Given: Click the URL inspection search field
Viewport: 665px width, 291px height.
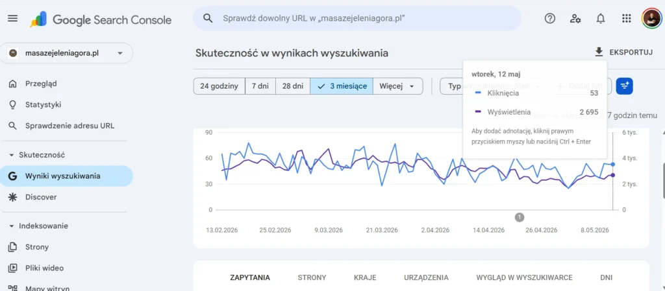Looking at the screenshot, I should pyautogui.click(x=357, y=18).
